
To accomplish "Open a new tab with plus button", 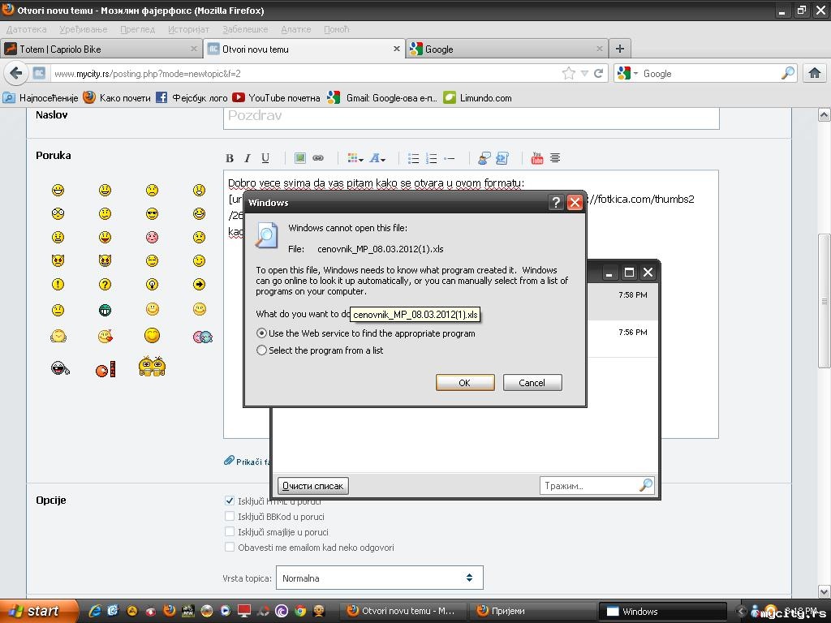I will [619, 49].
